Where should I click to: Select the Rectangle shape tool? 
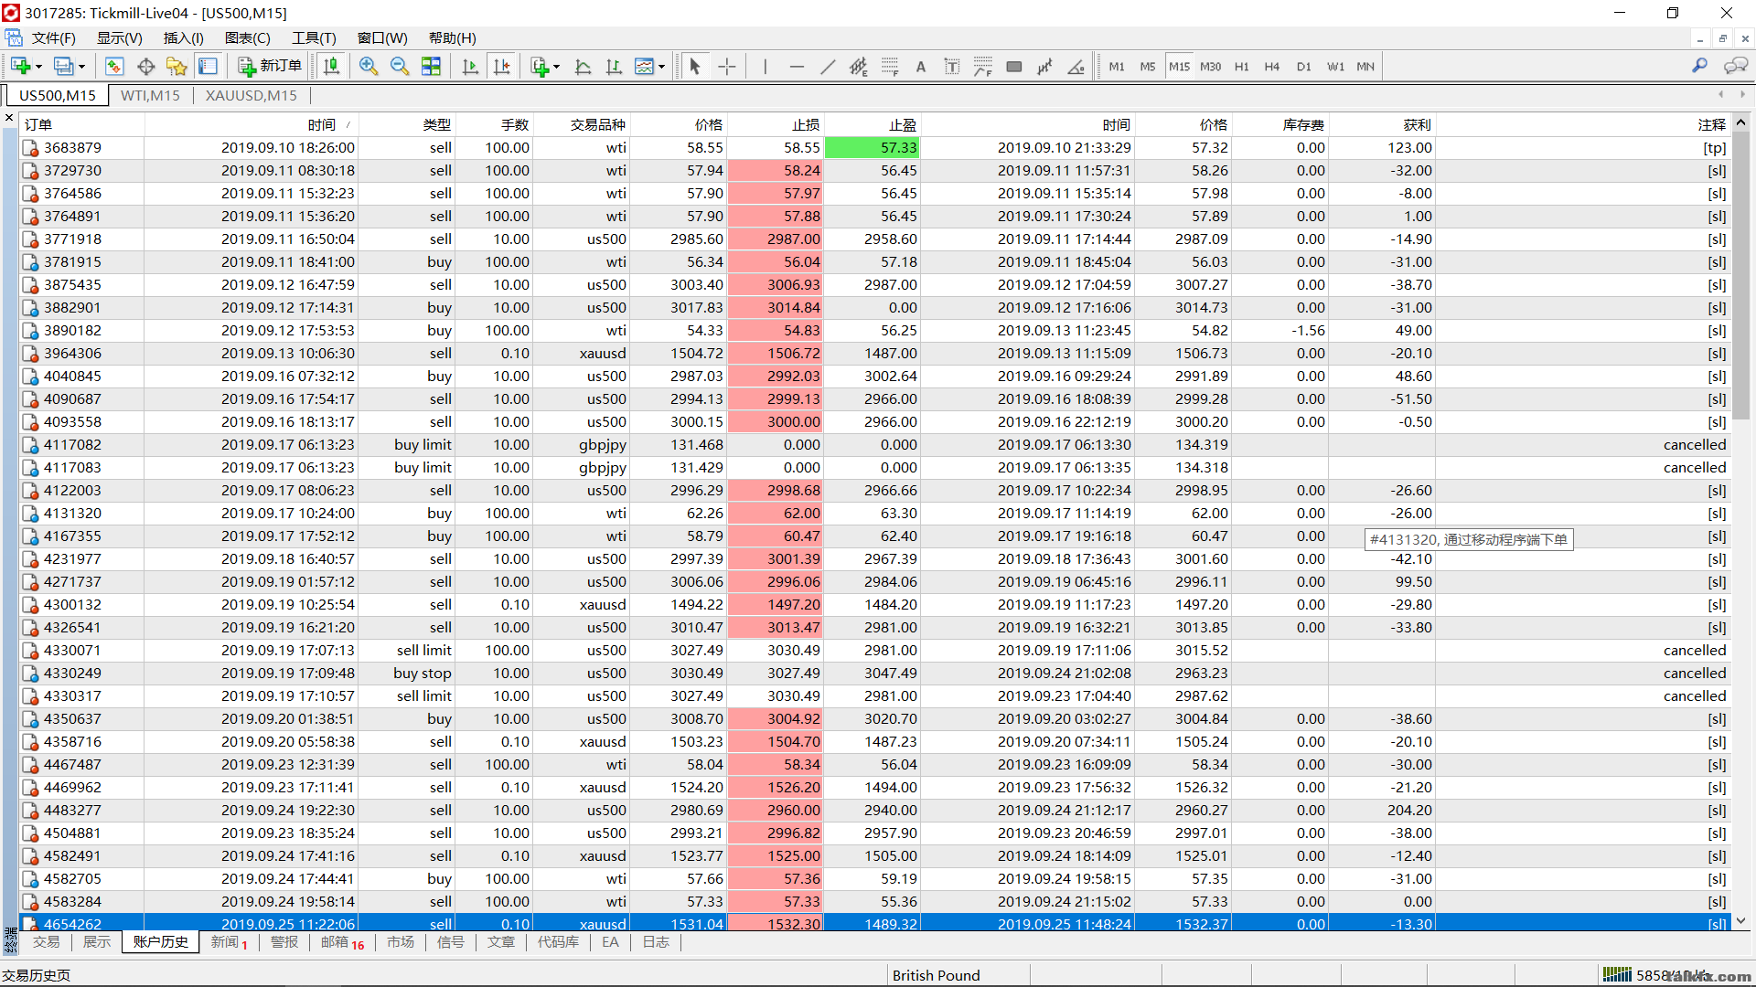1014,66
